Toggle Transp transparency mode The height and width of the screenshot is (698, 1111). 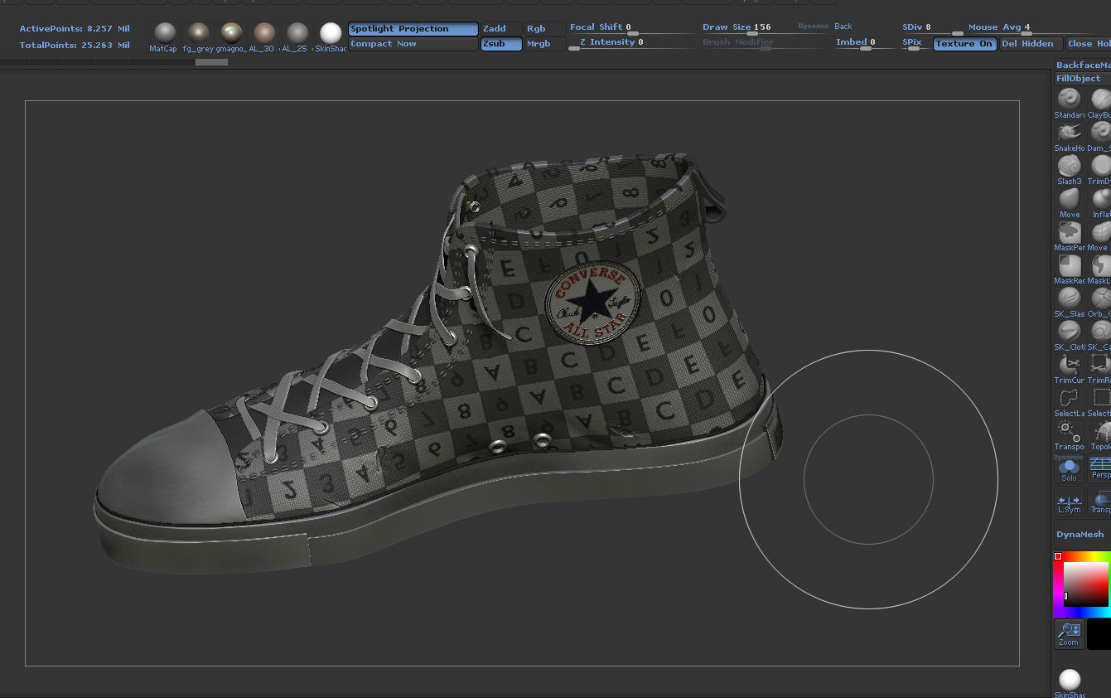[1100, 502]
